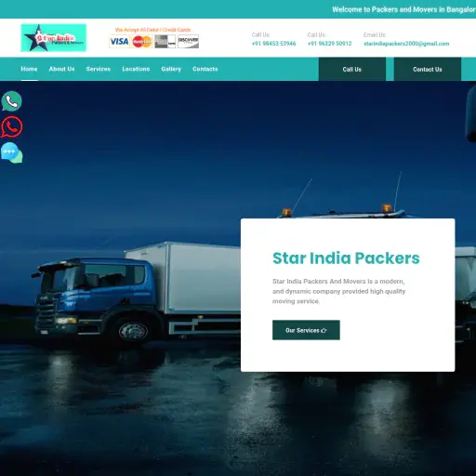Screen dimensions: 476x476
Task: Click the starindiapackers gmail email link
Action: point(406,44)
